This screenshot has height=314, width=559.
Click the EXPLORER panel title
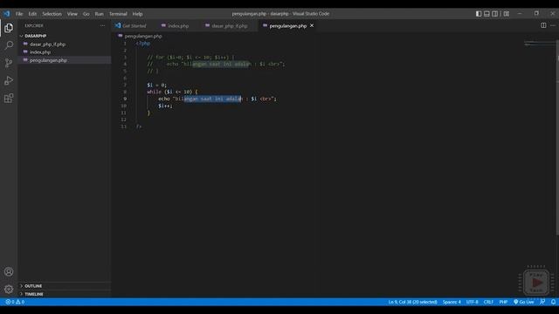click(34, 25)
